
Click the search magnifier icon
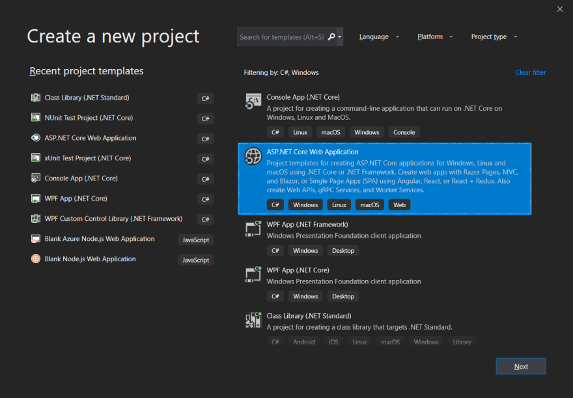[332, 36]
